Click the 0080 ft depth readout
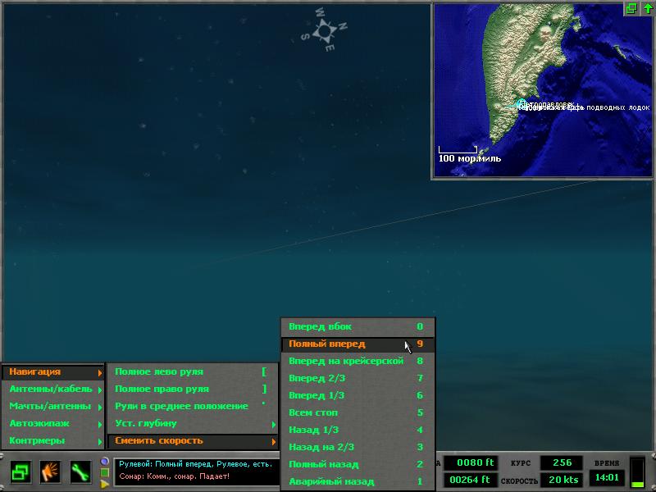Image resolution: width=656 pixels, height=492 pixels. (471, 462)
